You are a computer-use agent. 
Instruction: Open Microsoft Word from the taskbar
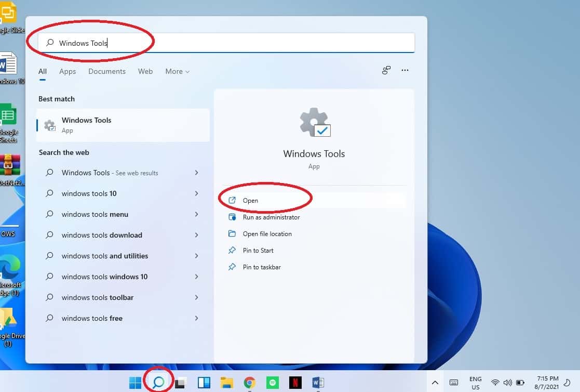tap(318, 381)
